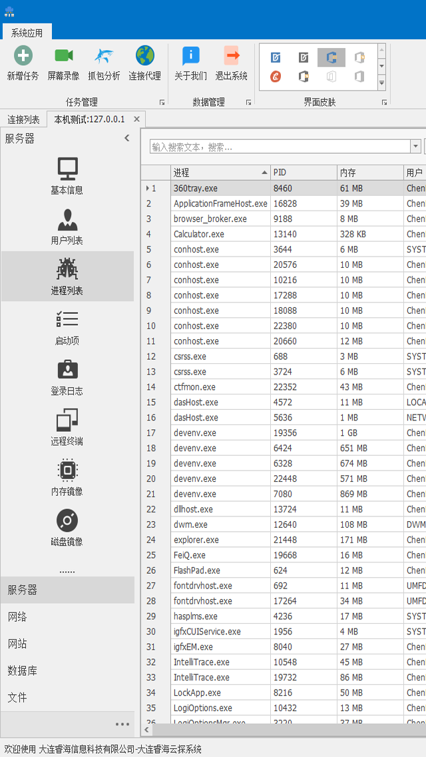Viewport: 426px width, 757px height.
Task: Open the 网络 navigation group
Action: coord(17,617)
